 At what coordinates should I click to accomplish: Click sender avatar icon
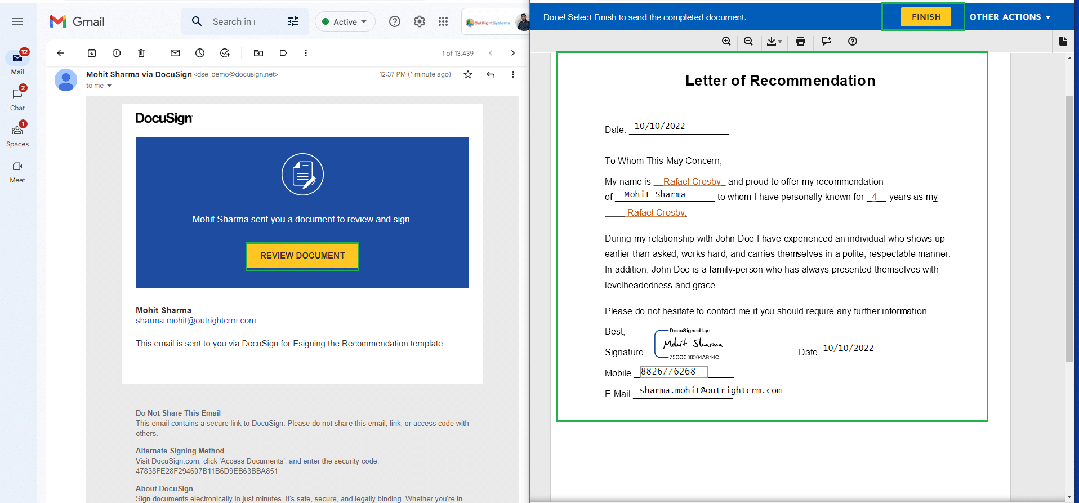point(66,80)
